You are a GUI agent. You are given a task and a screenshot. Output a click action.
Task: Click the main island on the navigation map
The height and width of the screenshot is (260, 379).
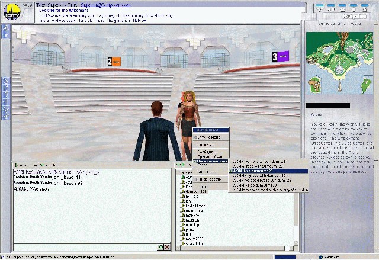tap(339, 57)
